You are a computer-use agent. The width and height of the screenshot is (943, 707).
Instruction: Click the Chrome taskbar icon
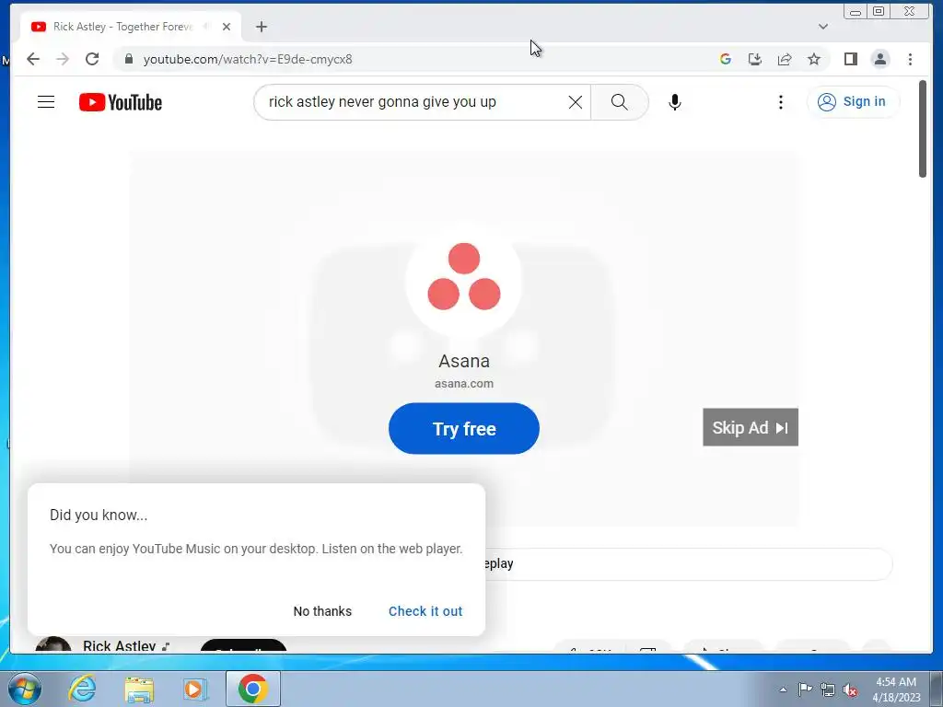(x=253, y=689)
